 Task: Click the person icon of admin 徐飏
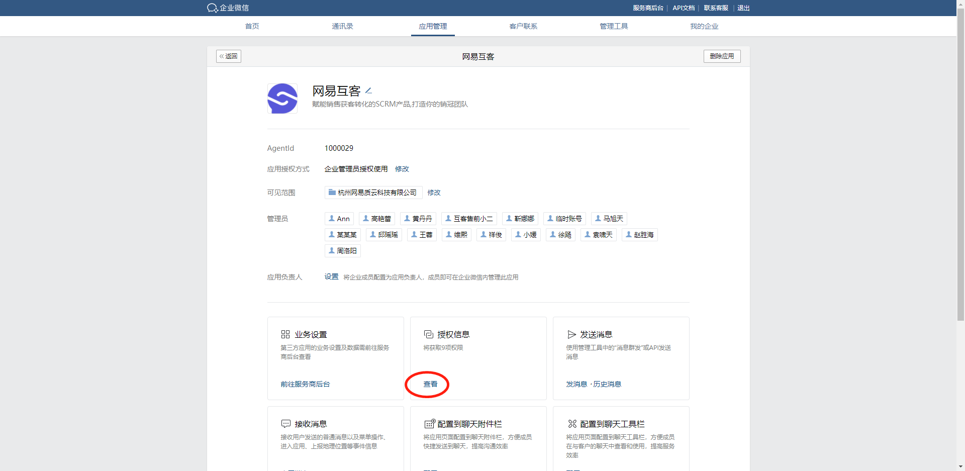[553, 235]
